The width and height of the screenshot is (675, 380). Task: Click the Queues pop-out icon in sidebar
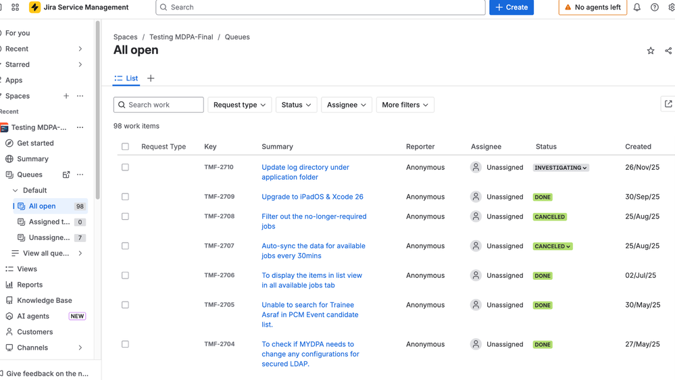(66, 174)
